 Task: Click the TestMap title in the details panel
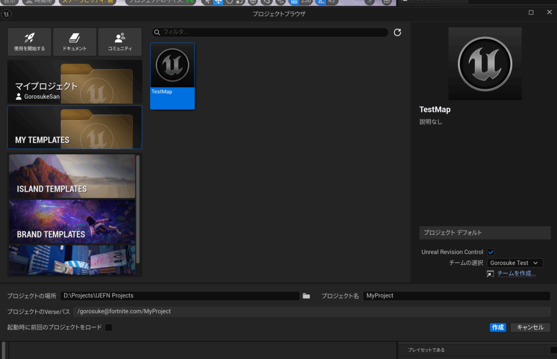435,110
